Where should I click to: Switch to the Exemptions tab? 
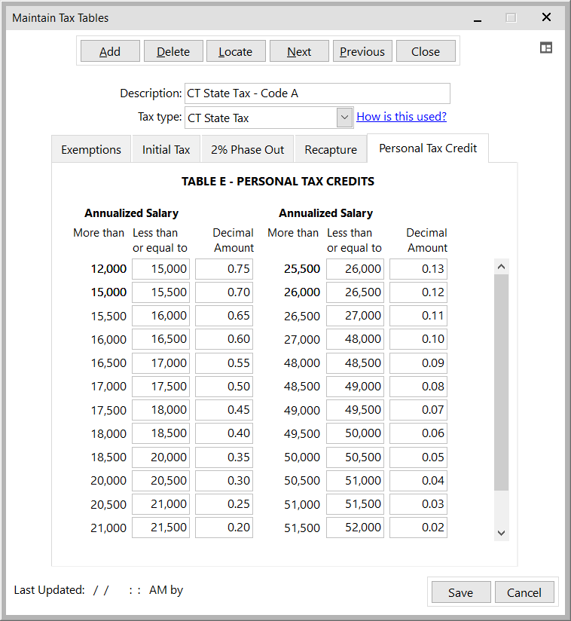click(x=91, y=149)
